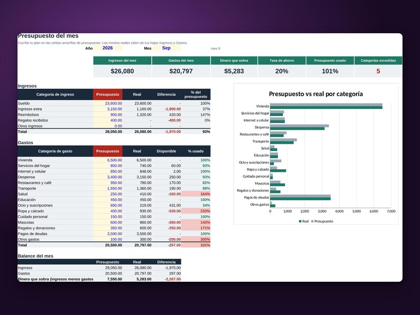
Task: Select the $20,797 expenses value
Action: [181, 71]
